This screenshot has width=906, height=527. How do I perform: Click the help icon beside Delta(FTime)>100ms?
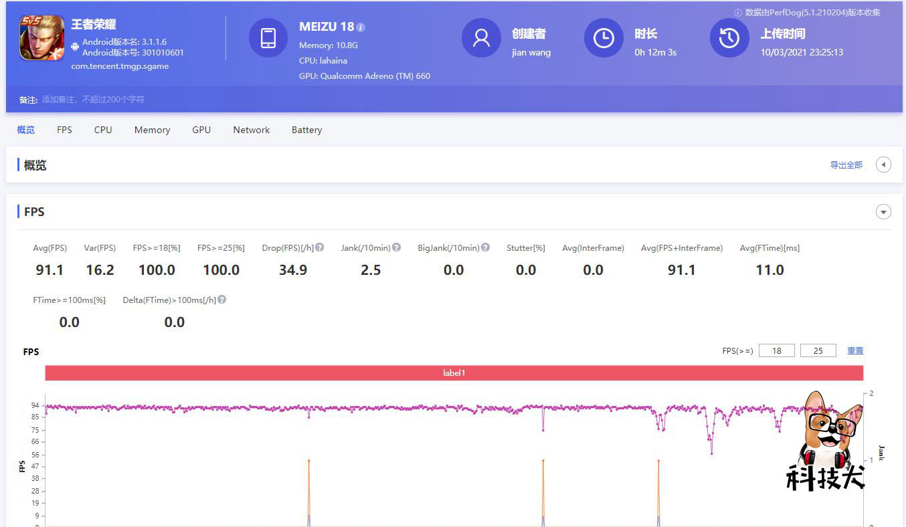point(222,300)
